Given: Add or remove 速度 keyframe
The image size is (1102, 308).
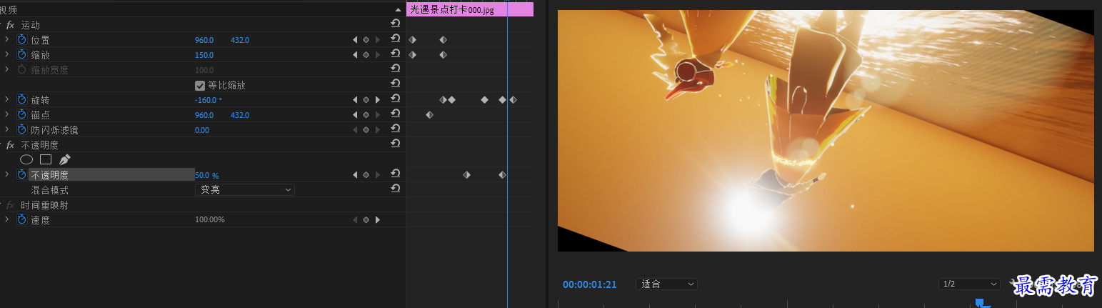Looking at the screenshot, I should 366,220.
